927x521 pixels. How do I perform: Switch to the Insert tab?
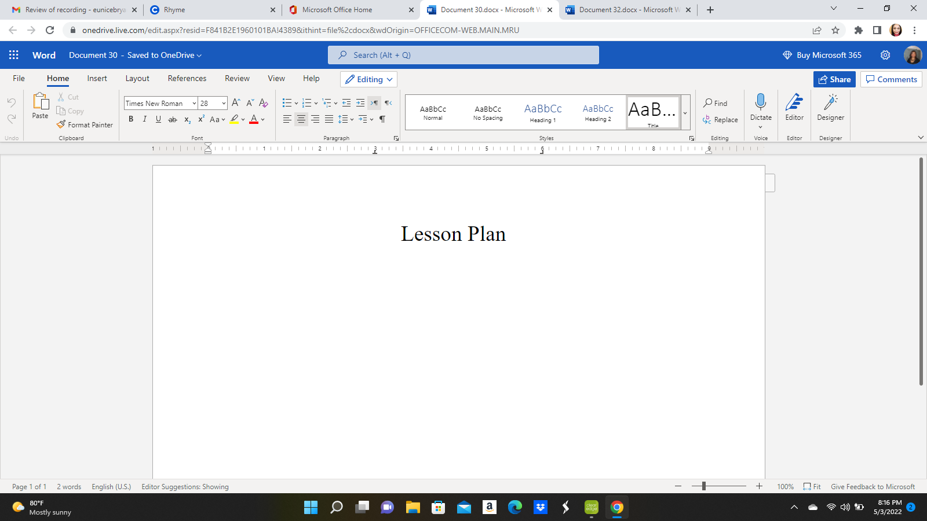(x=97, y=78)
